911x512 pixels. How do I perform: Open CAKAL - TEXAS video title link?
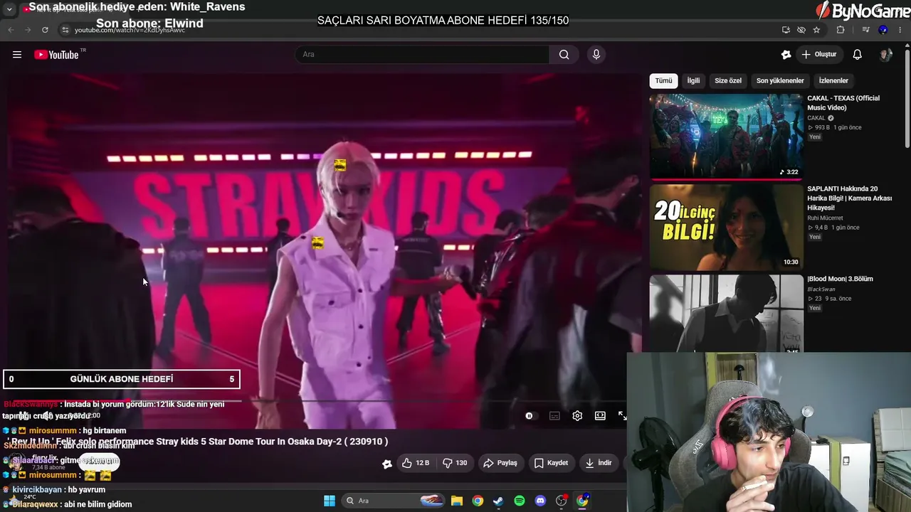[843, 103]
